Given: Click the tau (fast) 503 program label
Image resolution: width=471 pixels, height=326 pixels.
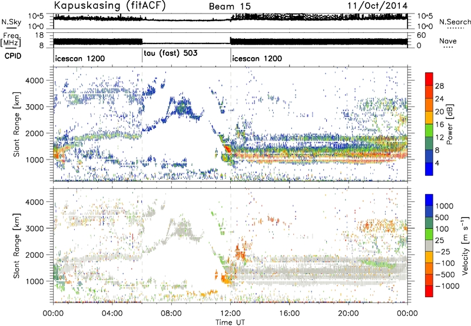Looking at the screenshot, I should pyautogui.click(x=171, y=53).
